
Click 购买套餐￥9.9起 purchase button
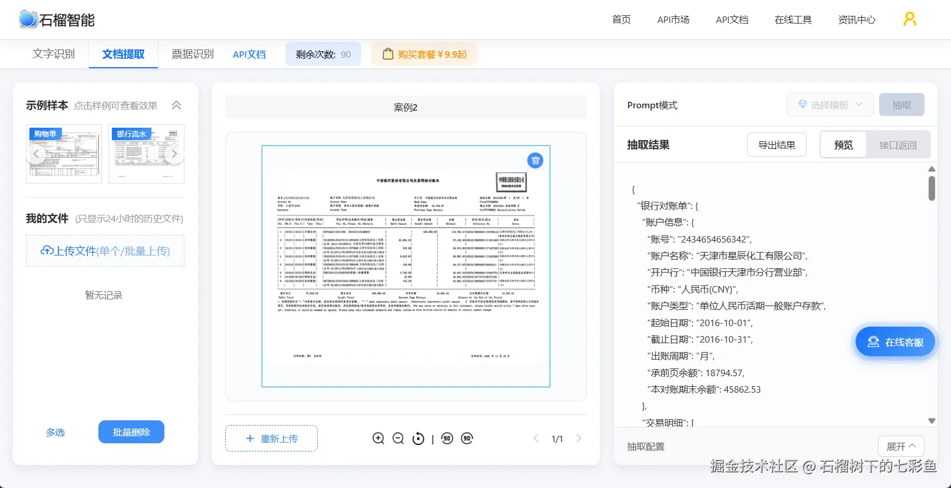(424, 54)
